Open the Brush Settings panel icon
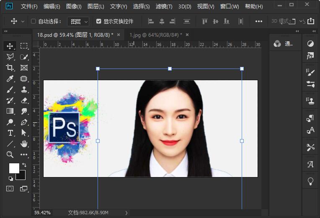This screenshot has width=320, height=218. pos(310,72)
